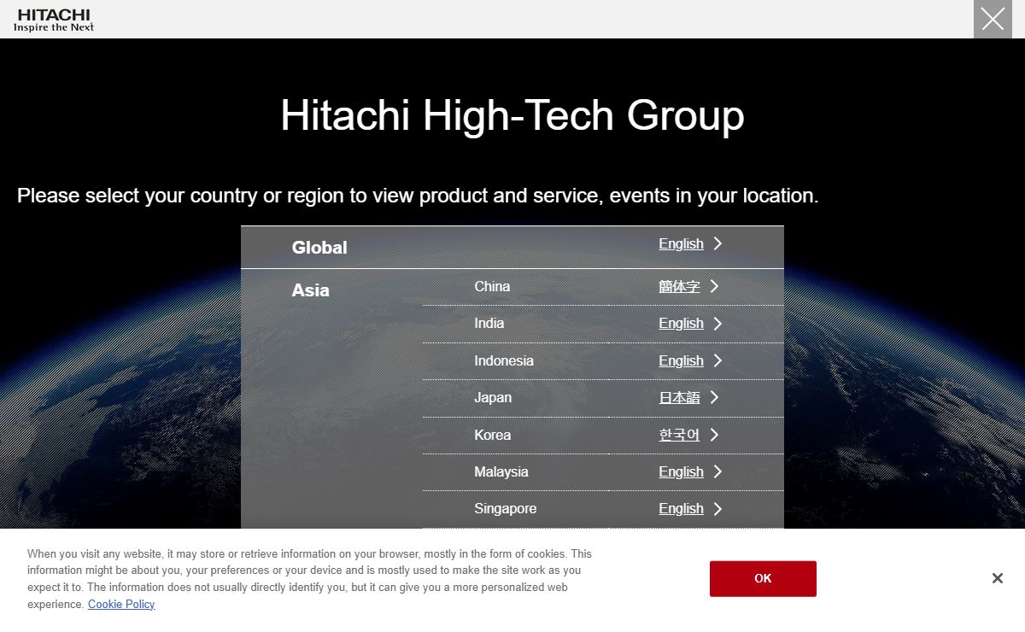Dismiss the cookie banner with its X icon
Viewport: 1025px width, 632px height.
997,578
